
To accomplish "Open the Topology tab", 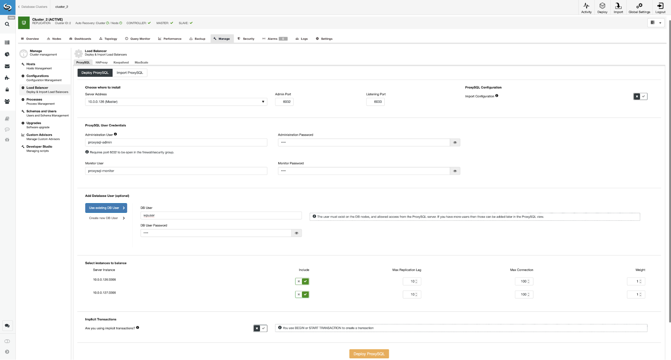I will (108, 39).
